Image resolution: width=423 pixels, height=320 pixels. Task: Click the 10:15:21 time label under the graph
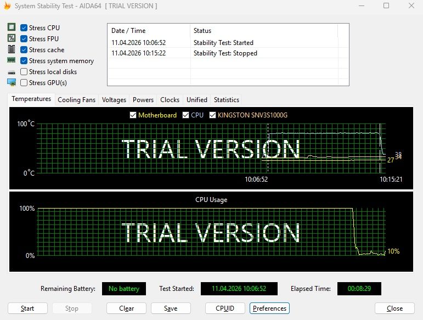click(391, 179)
